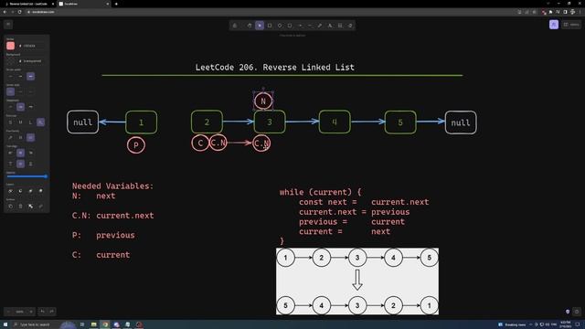Select solid stroke style
585x329 pixels.
click(10, 91)
